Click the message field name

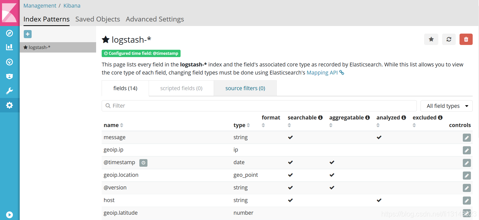point(115,137)
